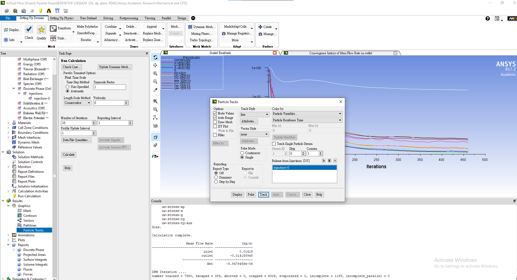Open the Particle Residence Time dropdown
Screen dimensions: 517x280
[307, 120]
